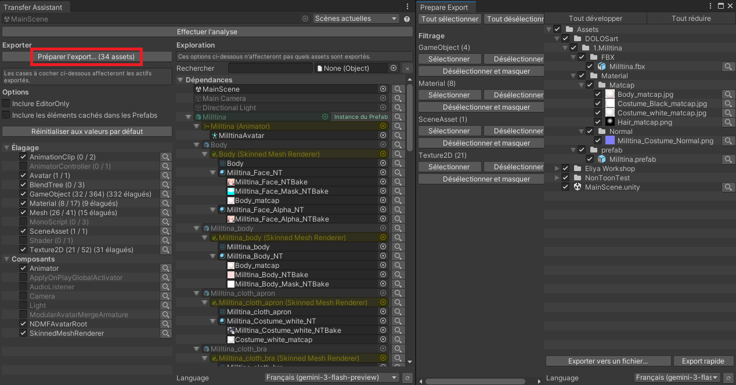Click magnifier icon beside Milltina_Costume_Normal.png
The image size is (736, 385).
click(728, 141)
